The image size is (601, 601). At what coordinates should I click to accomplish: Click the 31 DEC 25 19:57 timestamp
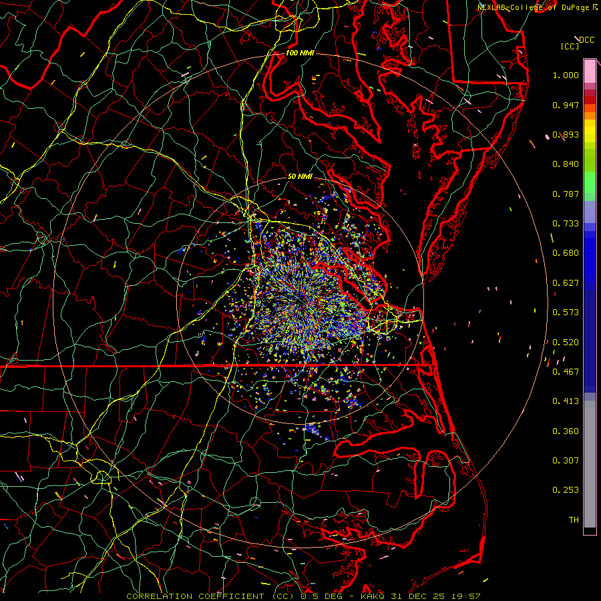coord(436,596)
